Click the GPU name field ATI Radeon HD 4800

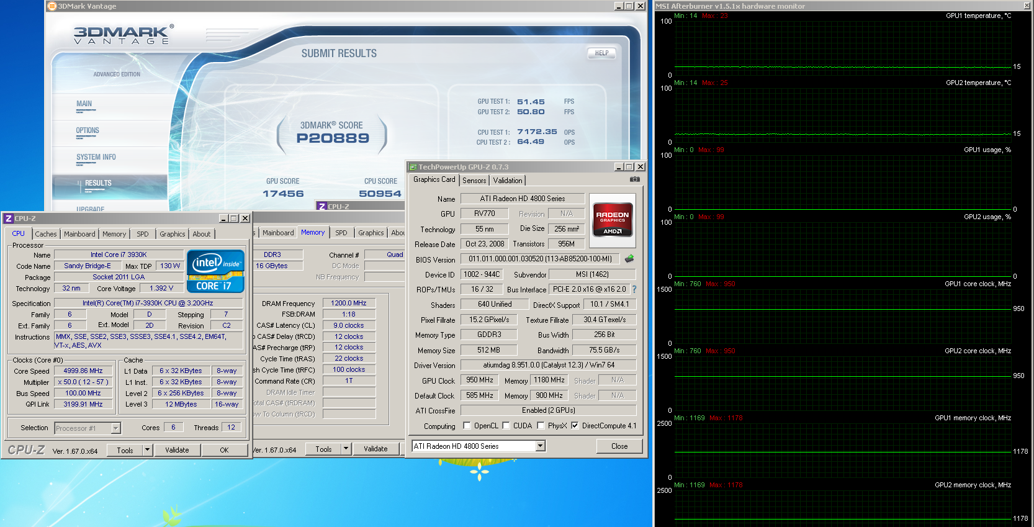click(523, 199)
